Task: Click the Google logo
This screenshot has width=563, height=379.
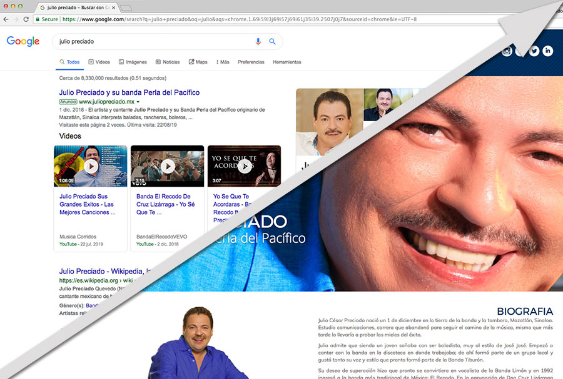Action: tap(23, 41)
